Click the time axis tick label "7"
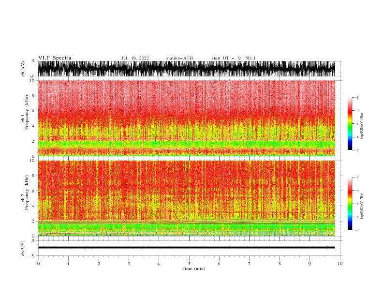 [x=250, y=264]
